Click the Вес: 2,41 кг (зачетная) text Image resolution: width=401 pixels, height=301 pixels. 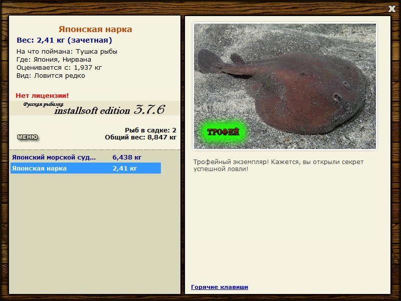tap(64, 40)
